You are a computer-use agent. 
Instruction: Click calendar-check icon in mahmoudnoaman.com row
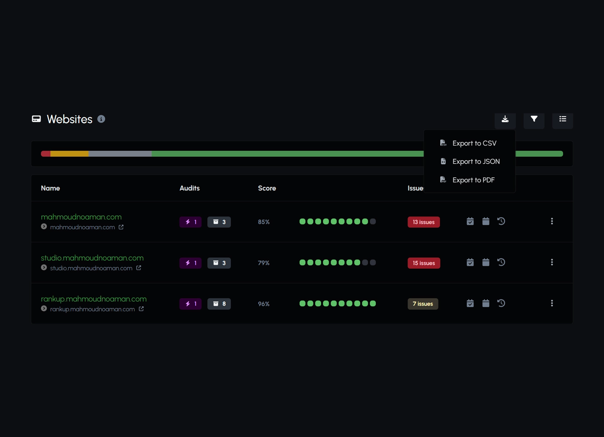click(470, 221)
